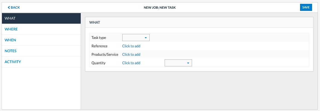Click the Quantity unit dropdown caret
This screenshot has height=111, width=320.
pos(188,63)
